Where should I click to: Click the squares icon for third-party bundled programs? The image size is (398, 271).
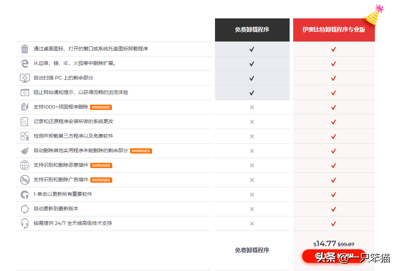tap(25, 136)
